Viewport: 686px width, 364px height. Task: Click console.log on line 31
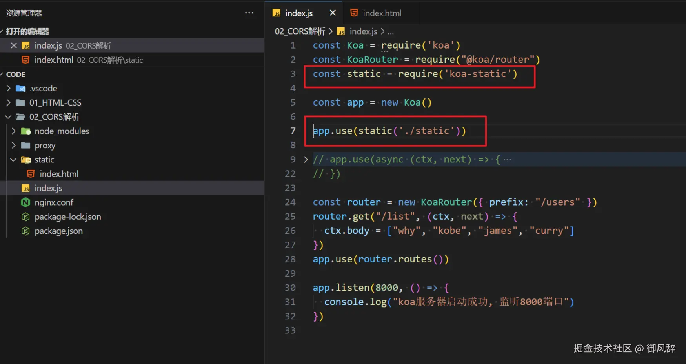(355, 302)
